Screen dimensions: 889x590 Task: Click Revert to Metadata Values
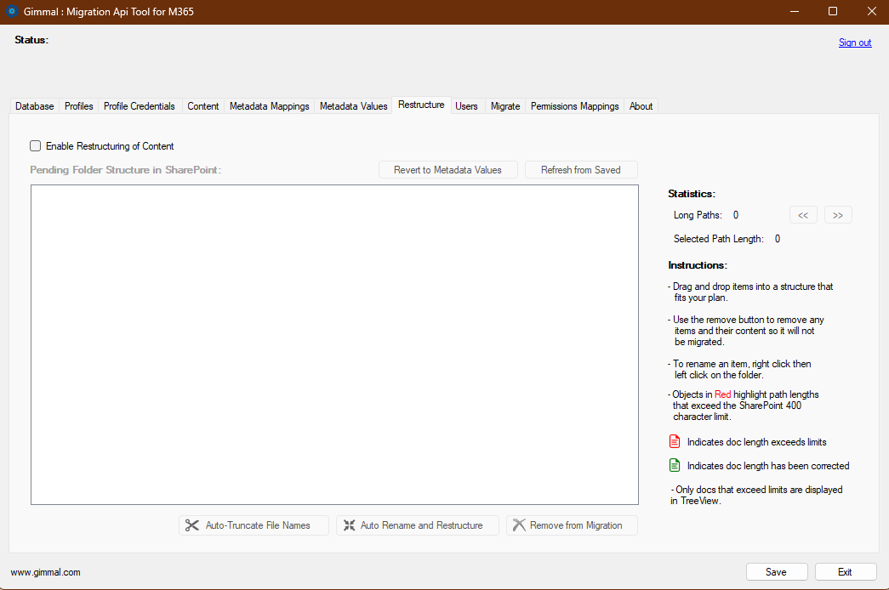[448, 169]
